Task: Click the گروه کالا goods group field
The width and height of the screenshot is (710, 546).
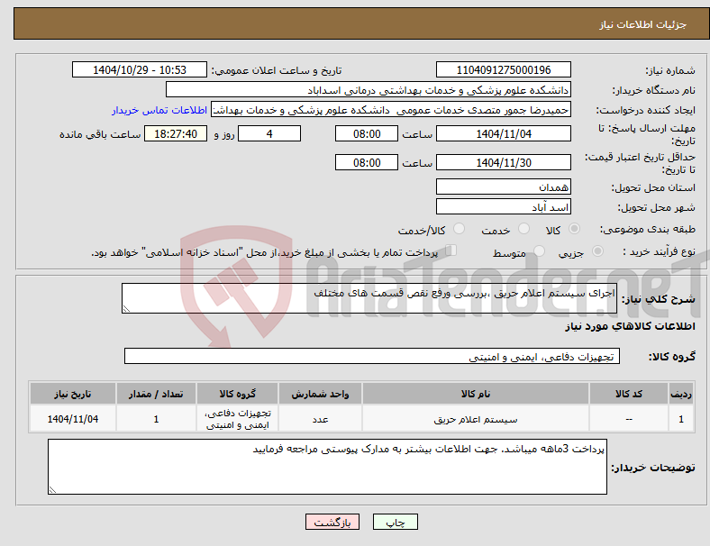Action: click(x=372, y=356)
